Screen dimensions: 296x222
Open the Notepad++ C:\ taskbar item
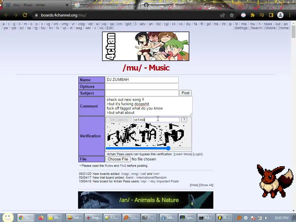112,218
